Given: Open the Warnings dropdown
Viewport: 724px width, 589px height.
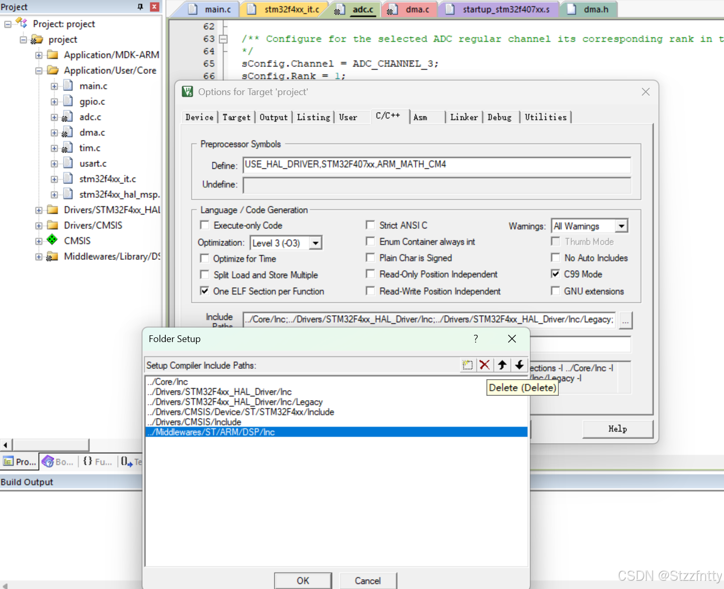Looking at the screenshot, I should (x=623, y=226).
